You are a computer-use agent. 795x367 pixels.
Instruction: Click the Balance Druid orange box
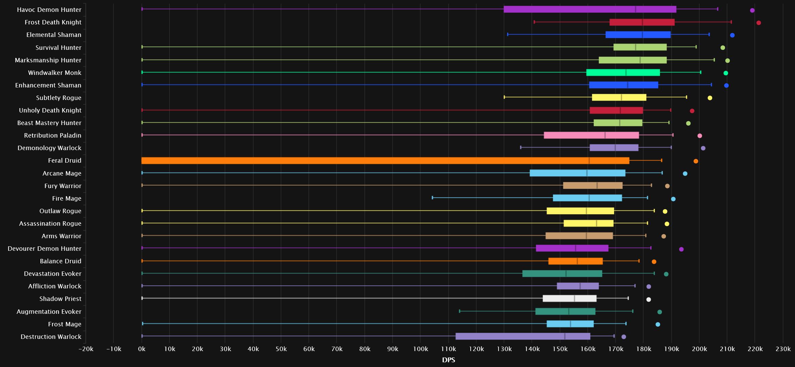click(576, 261)
